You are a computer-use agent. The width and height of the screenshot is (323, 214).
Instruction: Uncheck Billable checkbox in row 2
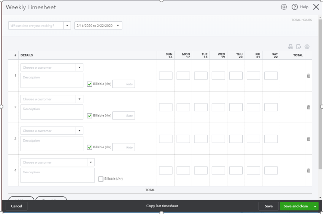pos(89,116)
